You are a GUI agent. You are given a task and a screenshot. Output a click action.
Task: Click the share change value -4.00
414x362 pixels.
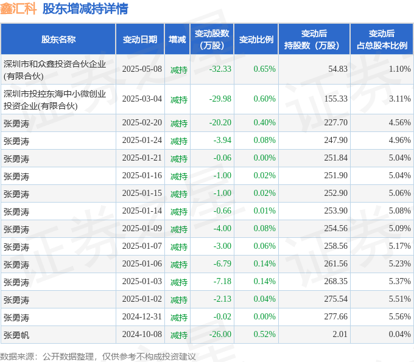tap(222, 228)
